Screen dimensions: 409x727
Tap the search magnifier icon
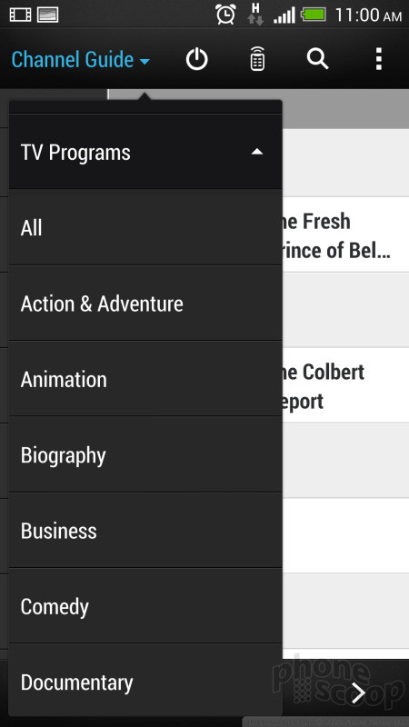point(317,59)
